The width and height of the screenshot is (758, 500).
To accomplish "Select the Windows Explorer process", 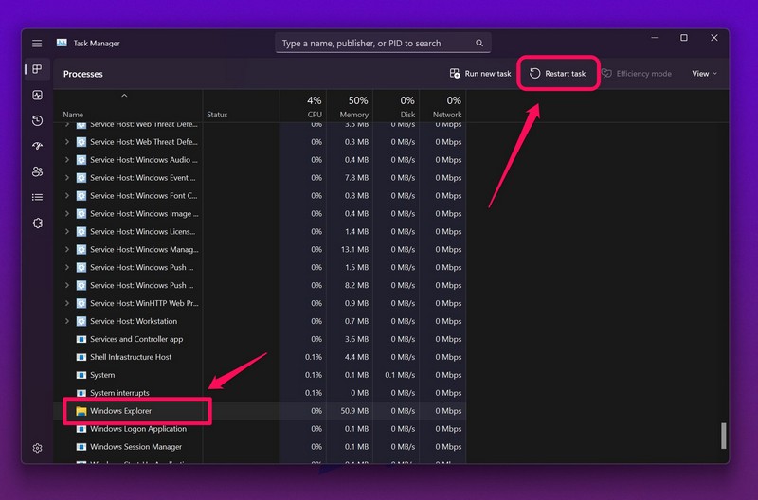I will point(120,411).
